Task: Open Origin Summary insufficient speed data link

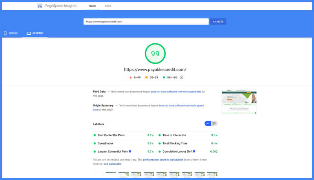Action: tap(181, 106)
